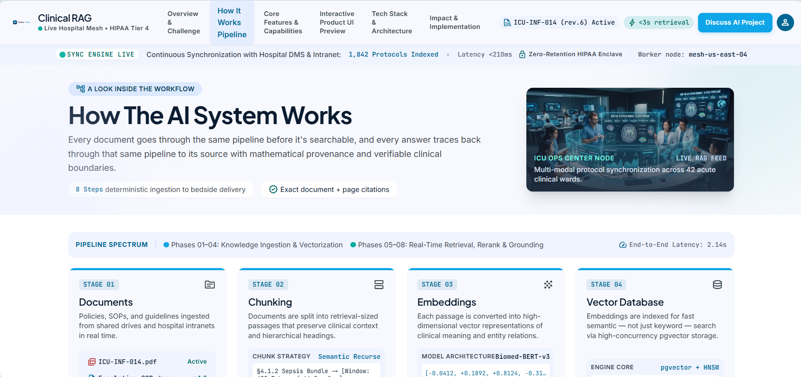The height and width of the screenshot is (377, 801).
Task: Click the A LOOK INSIDE THE WORKFLOW badge
Action: (135, 89)
